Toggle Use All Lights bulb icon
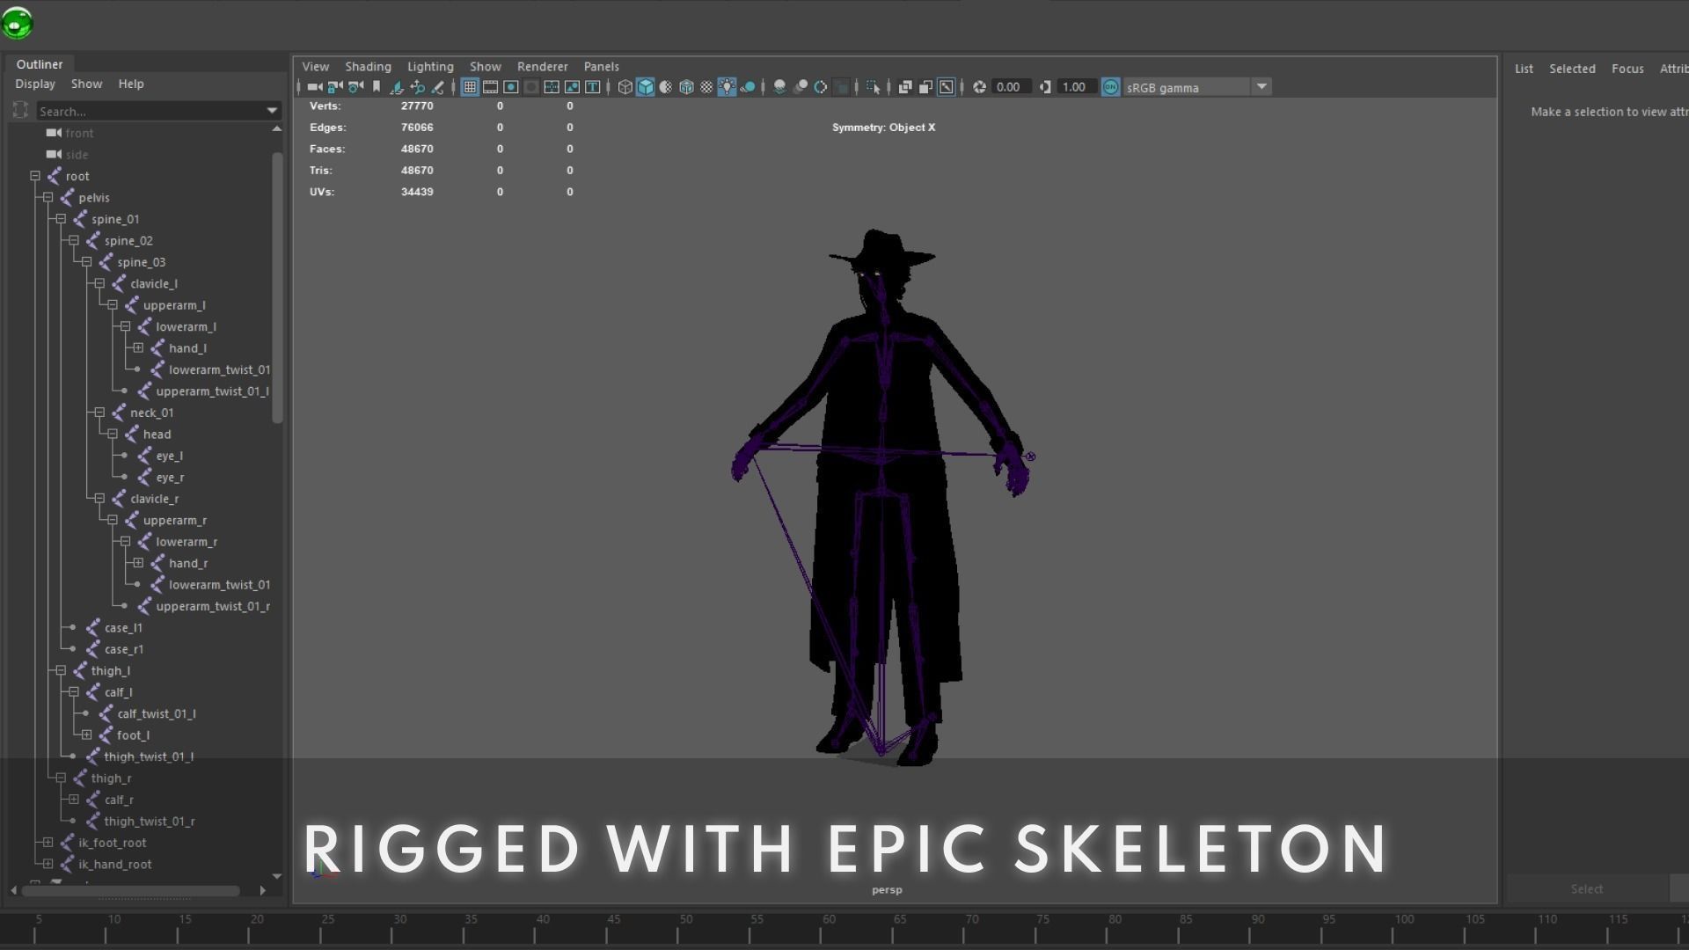Image resolution: width=1689 pixels, height=950 pixels. pos(727,87)
